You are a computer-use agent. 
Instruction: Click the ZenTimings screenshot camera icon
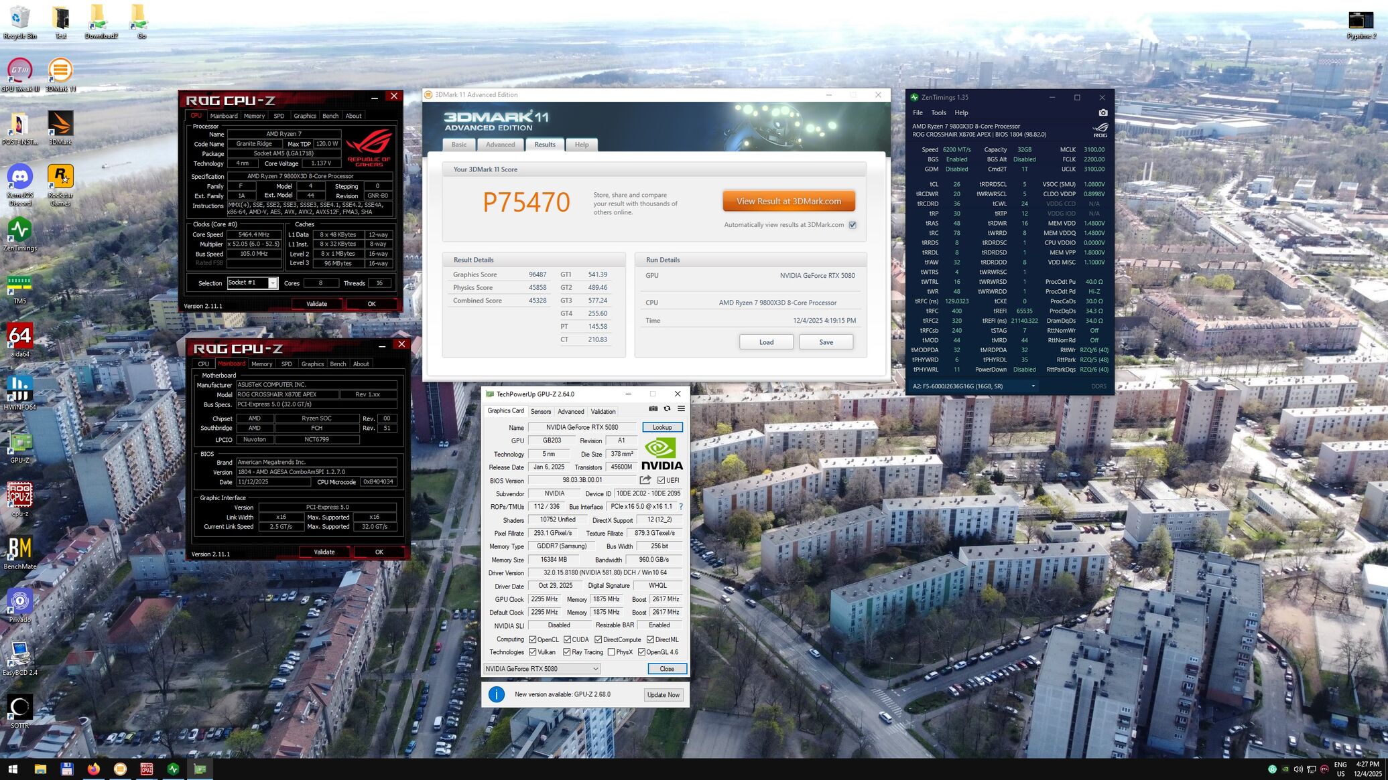(1103, 112)
